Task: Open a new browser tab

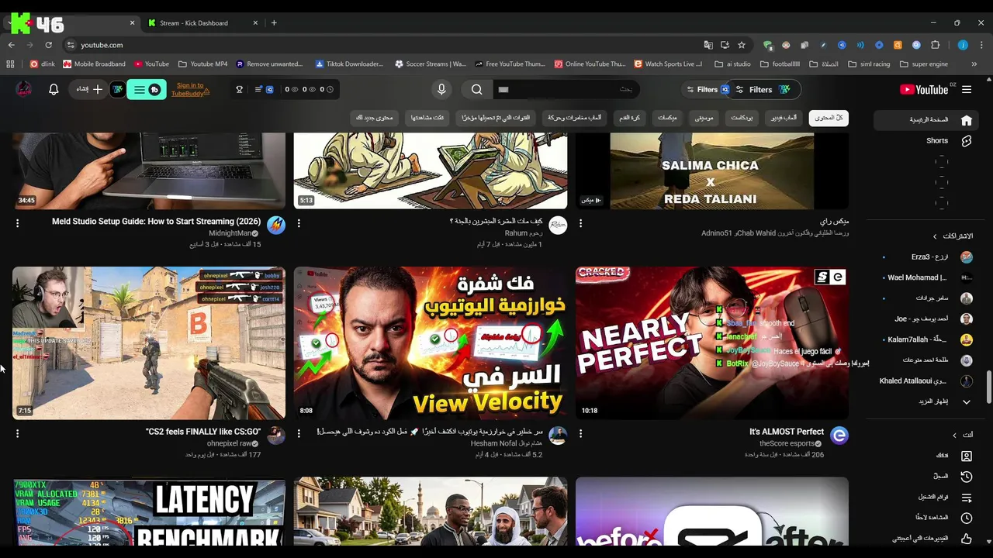Action: coord(274,23)
